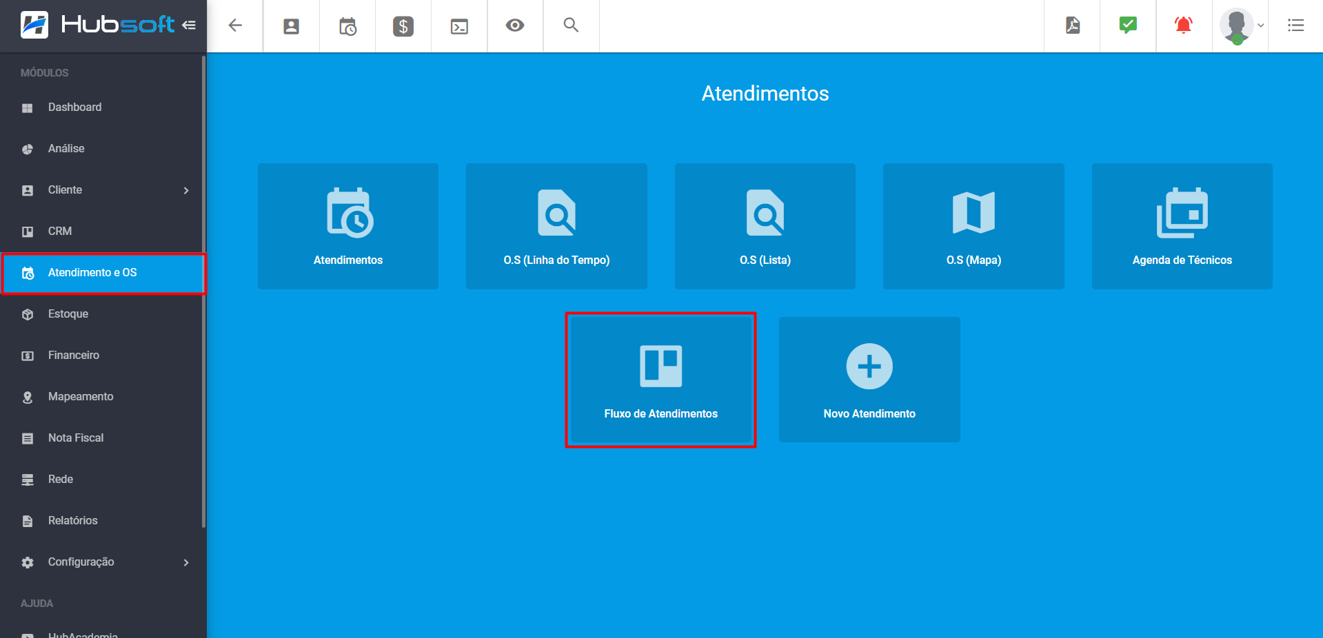Open the O.S (Mapa) tile
The height and width of the screenshot is (638, 1323).
coord(973,226)
